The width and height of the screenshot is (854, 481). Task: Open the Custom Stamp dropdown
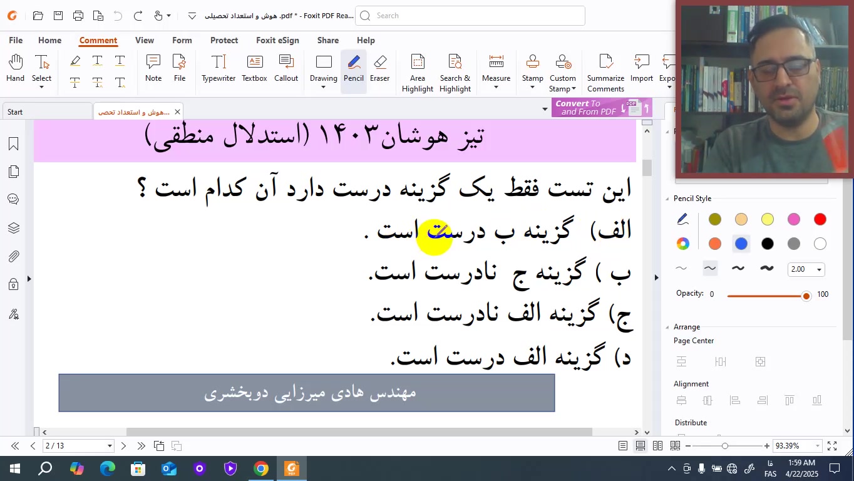click(574, 89)
